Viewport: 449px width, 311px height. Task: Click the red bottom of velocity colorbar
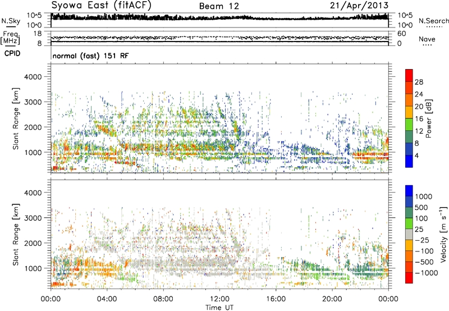click(409, 278)
